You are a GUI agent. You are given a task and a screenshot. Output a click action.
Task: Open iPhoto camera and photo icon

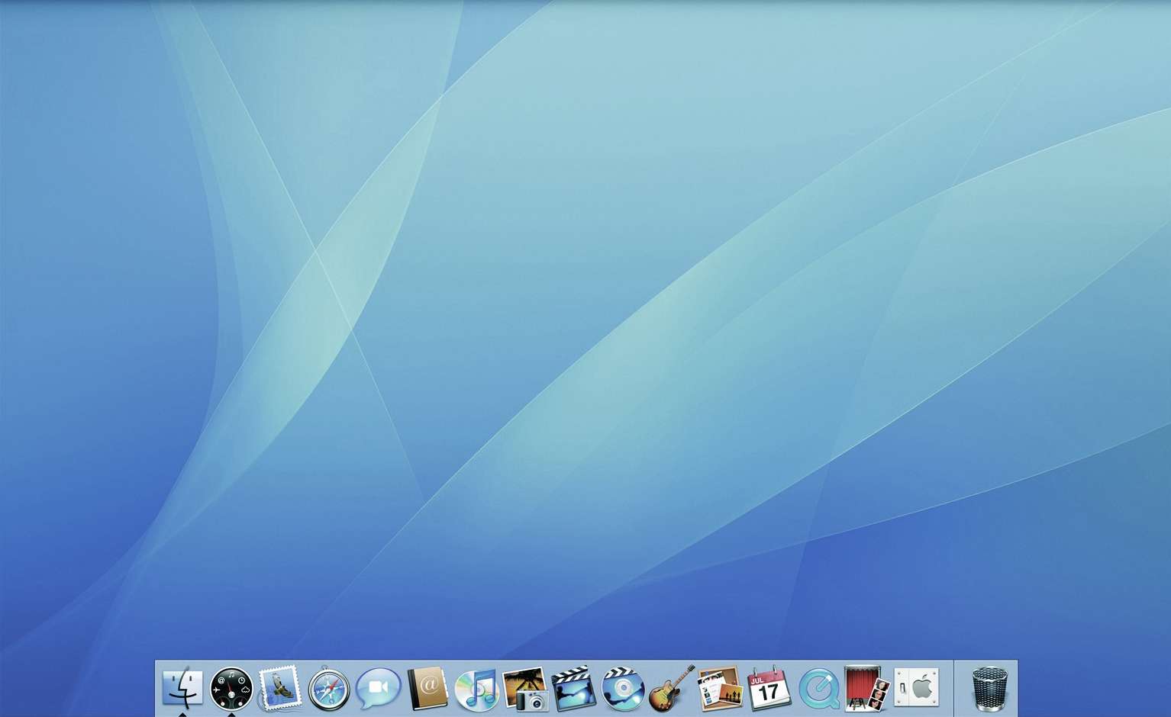click(x=525, y=689)
